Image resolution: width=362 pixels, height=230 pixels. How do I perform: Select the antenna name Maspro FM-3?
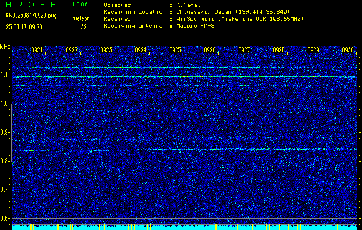pyautogui.click(x=195, y=26)
